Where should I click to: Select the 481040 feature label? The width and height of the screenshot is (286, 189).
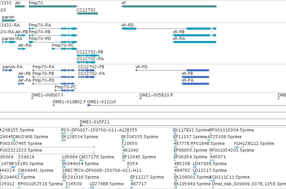[x=130, y=150]
